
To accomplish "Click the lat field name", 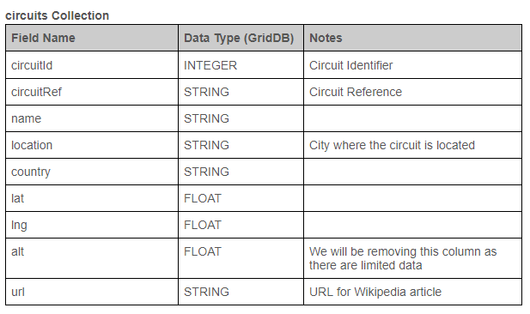I will click(x=17, y=198).
